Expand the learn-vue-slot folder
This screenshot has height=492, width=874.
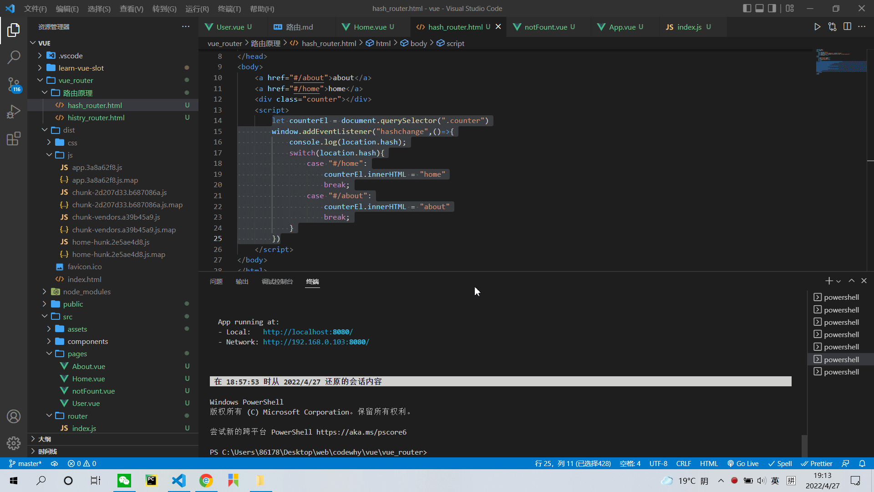tap(113, 68)
